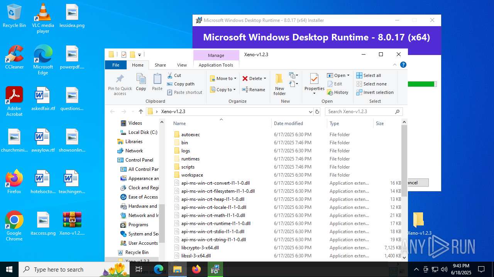Open the Properties dropdown arrow

[314, 93]
